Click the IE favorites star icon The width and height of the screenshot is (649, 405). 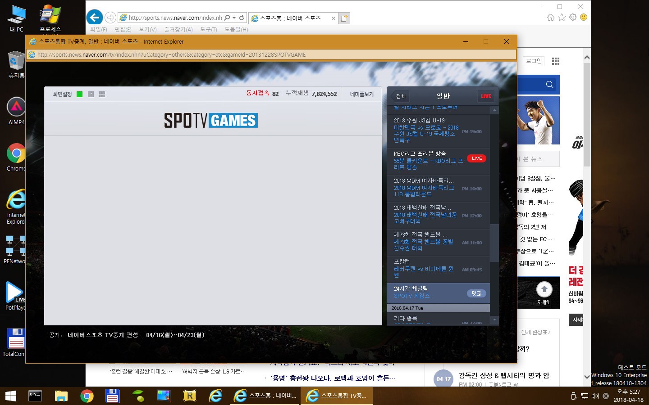pos(562,17)
